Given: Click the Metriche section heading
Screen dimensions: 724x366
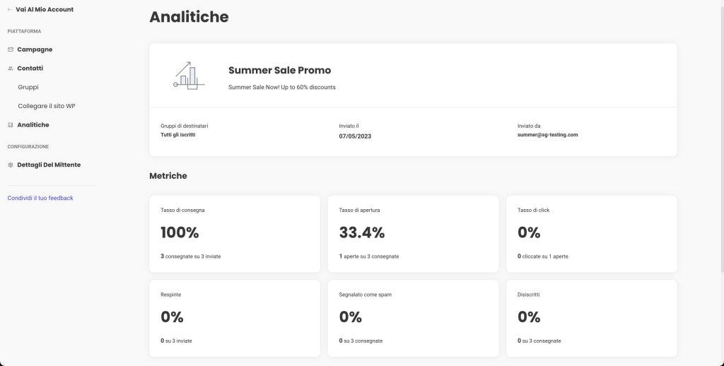Looking at the screenshot, I should (168, 176).
